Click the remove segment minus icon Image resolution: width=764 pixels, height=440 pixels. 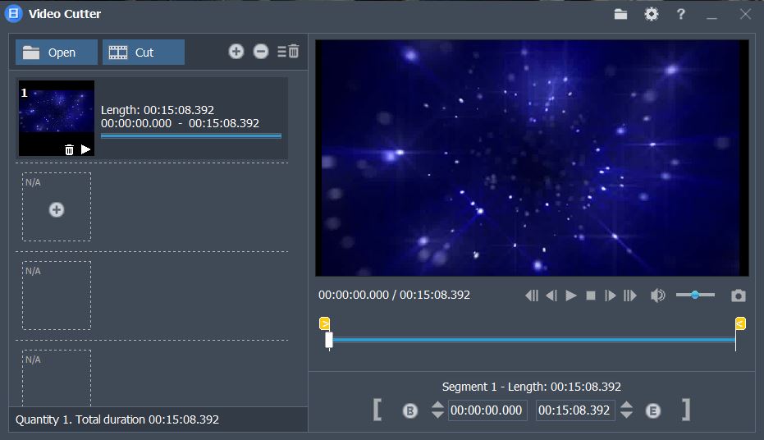(261, 52)
